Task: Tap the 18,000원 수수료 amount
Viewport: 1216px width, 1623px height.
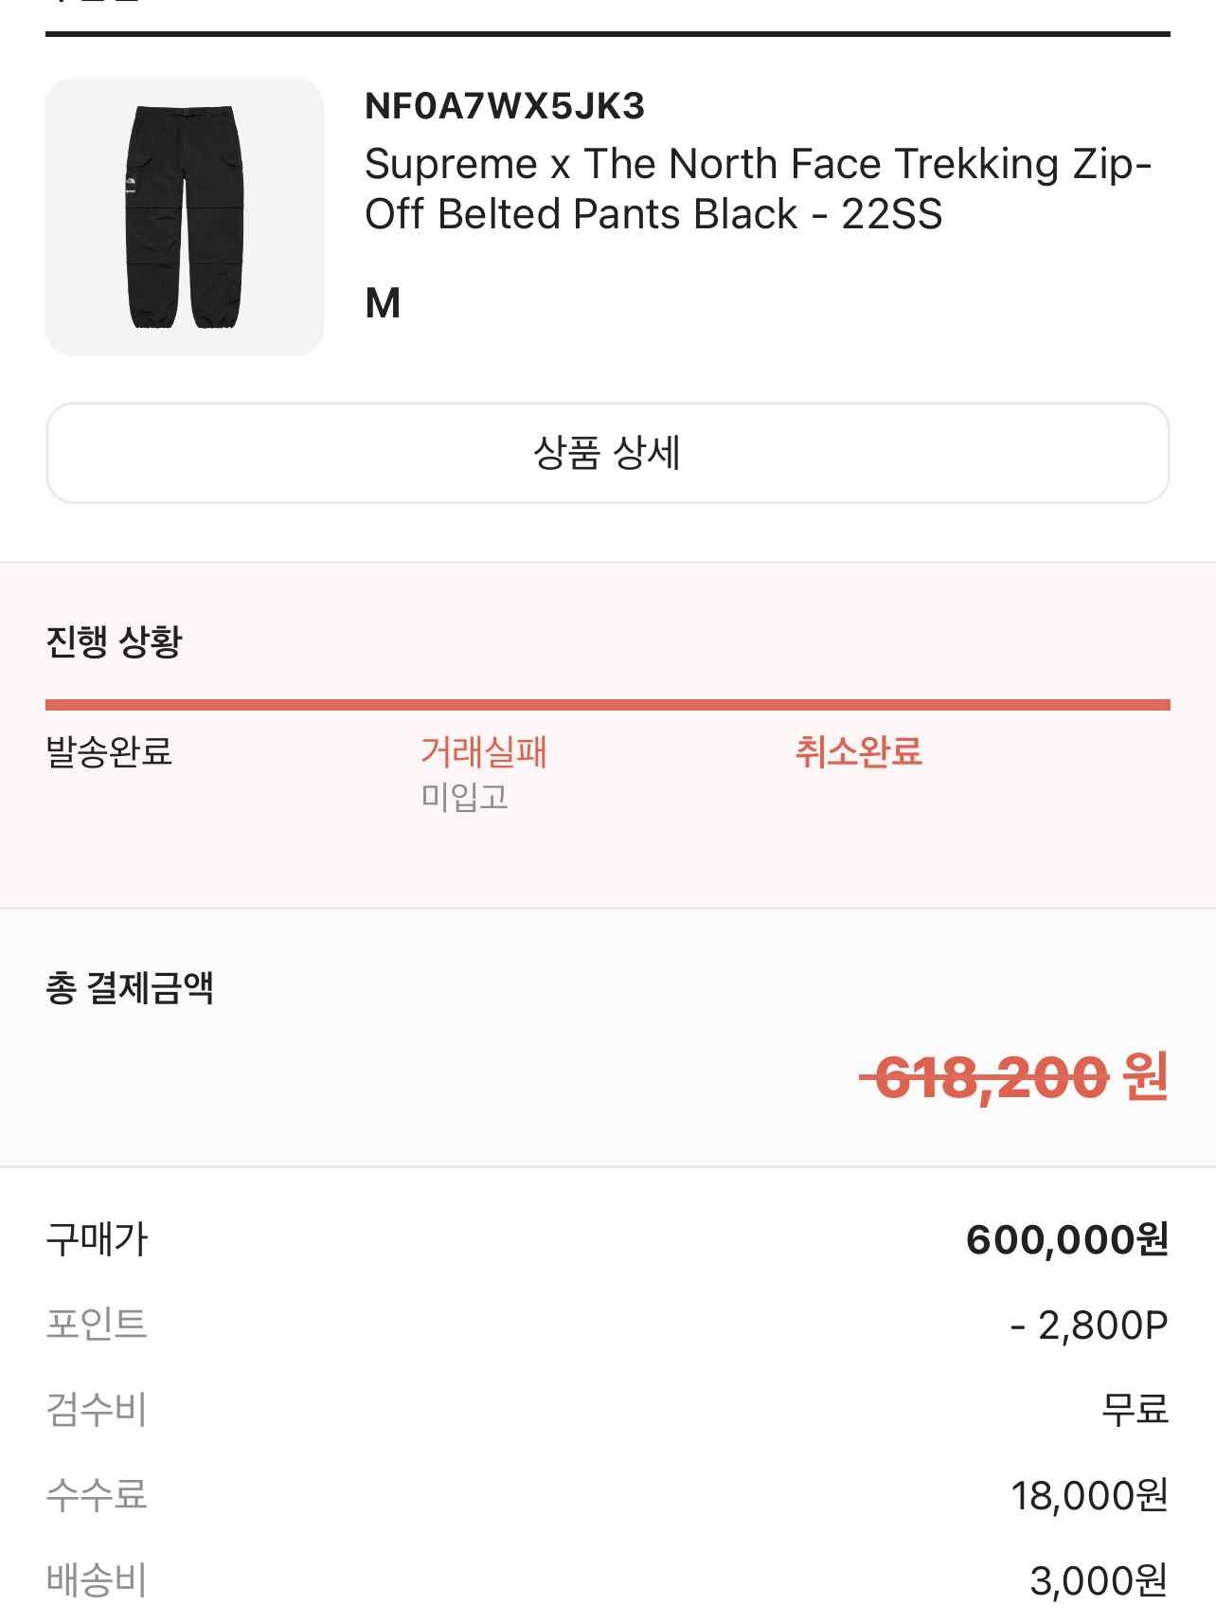Action: click(x=1089, y=1495)
